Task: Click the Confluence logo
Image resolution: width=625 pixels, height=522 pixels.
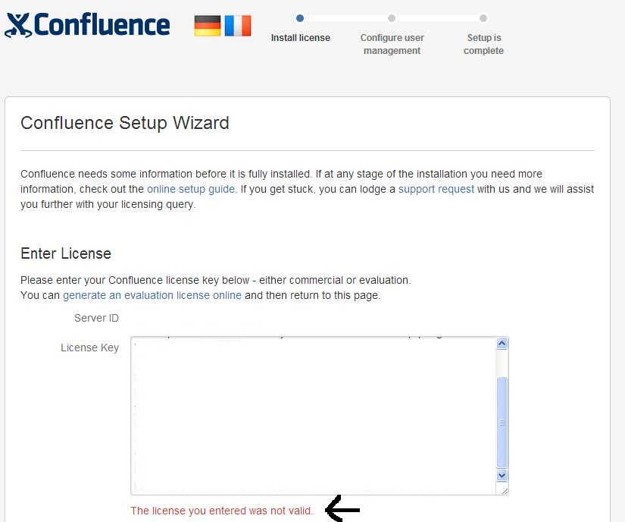Action: pos(87,25)
